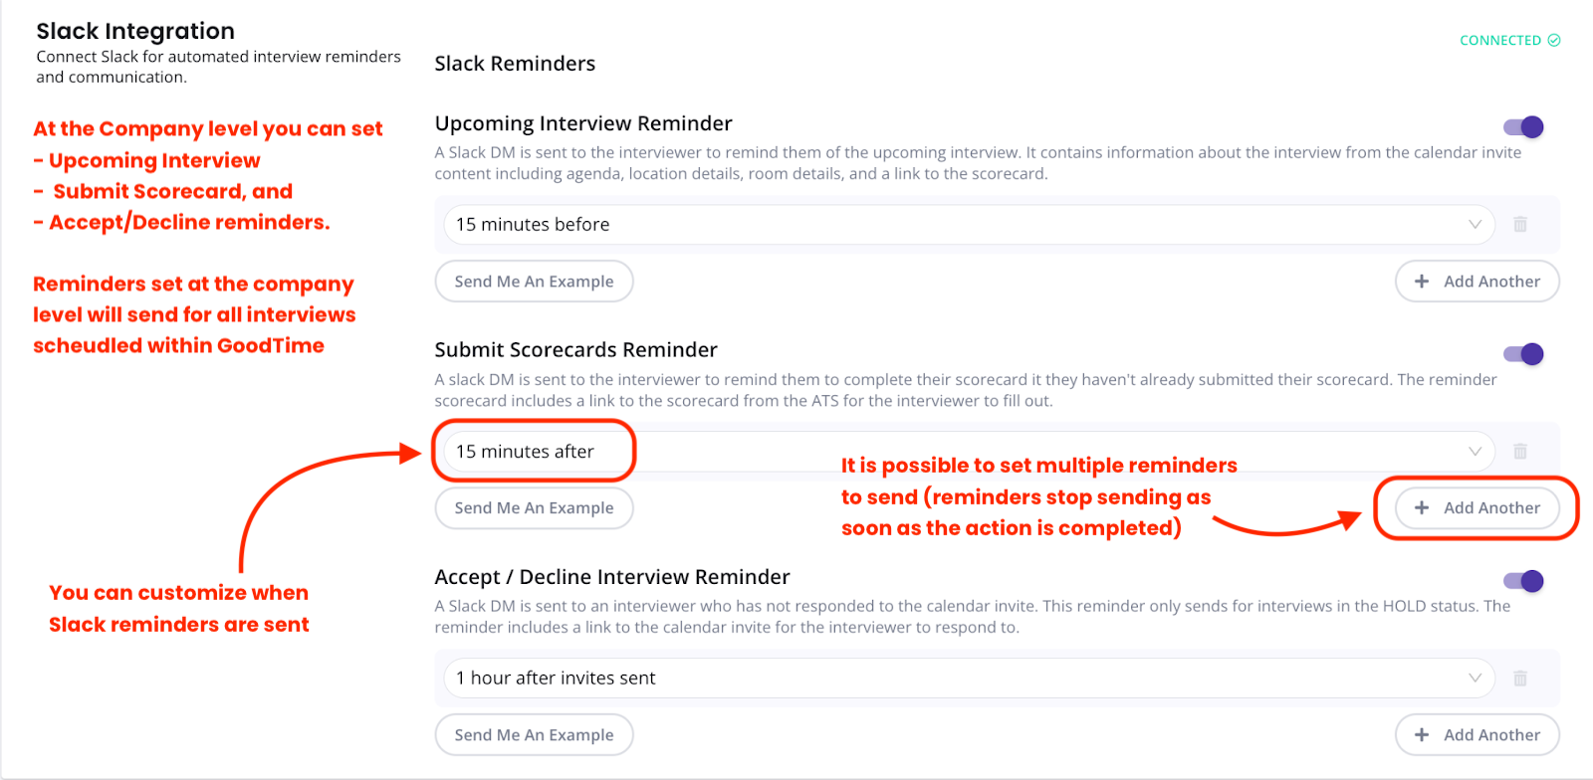This screenshot has height=780, width=1593.
Task: Toggle the Accept / Decline Interview Reminder
Action: coord(1523,581)
